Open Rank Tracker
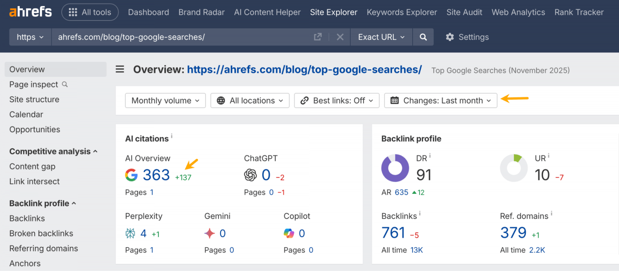This screenshot has height=271, width=619. click(579, 12)
